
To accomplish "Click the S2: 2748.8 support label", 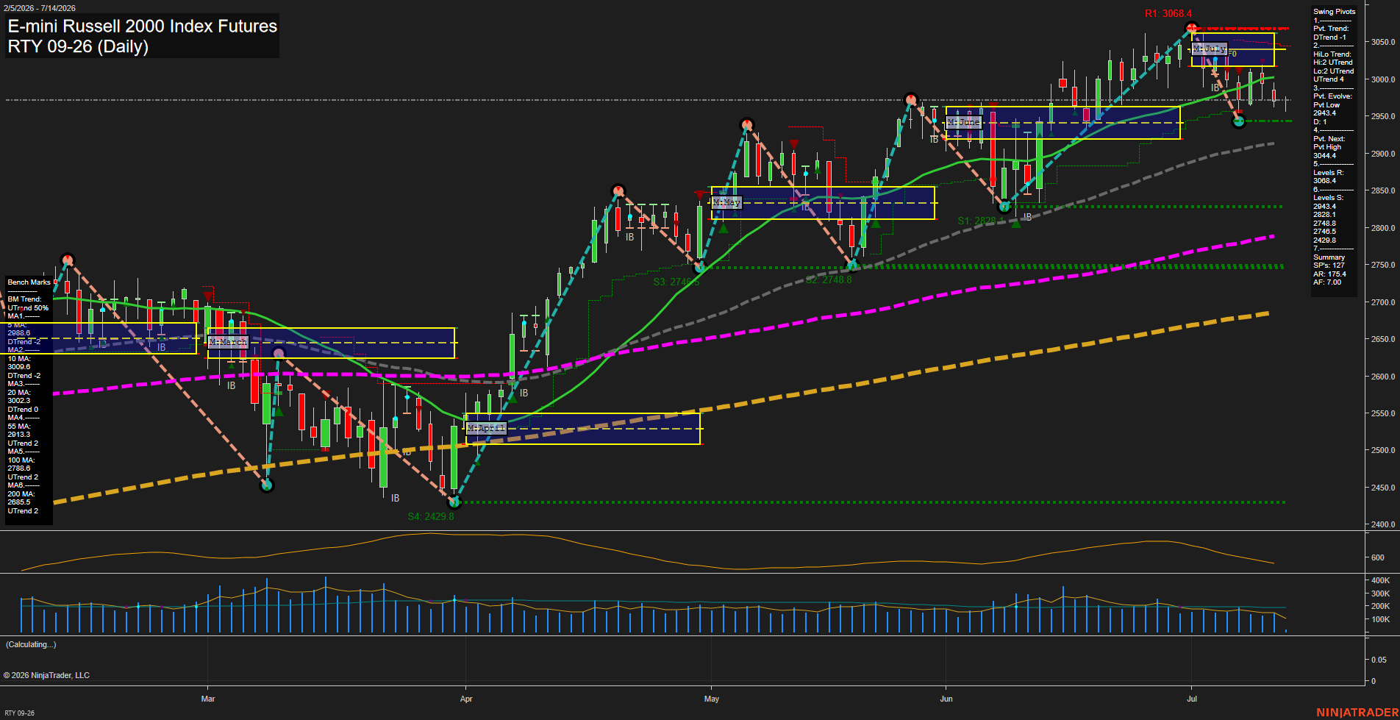I will pos(829,280).
